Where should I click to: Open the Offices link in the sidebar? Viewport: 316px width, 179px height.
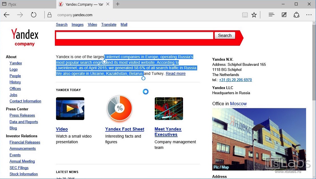(x=15, y=89)
